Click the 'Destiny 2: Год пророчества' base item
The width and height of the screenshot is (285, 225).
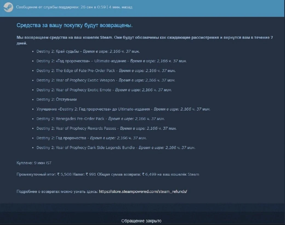(x=61, y=138)
